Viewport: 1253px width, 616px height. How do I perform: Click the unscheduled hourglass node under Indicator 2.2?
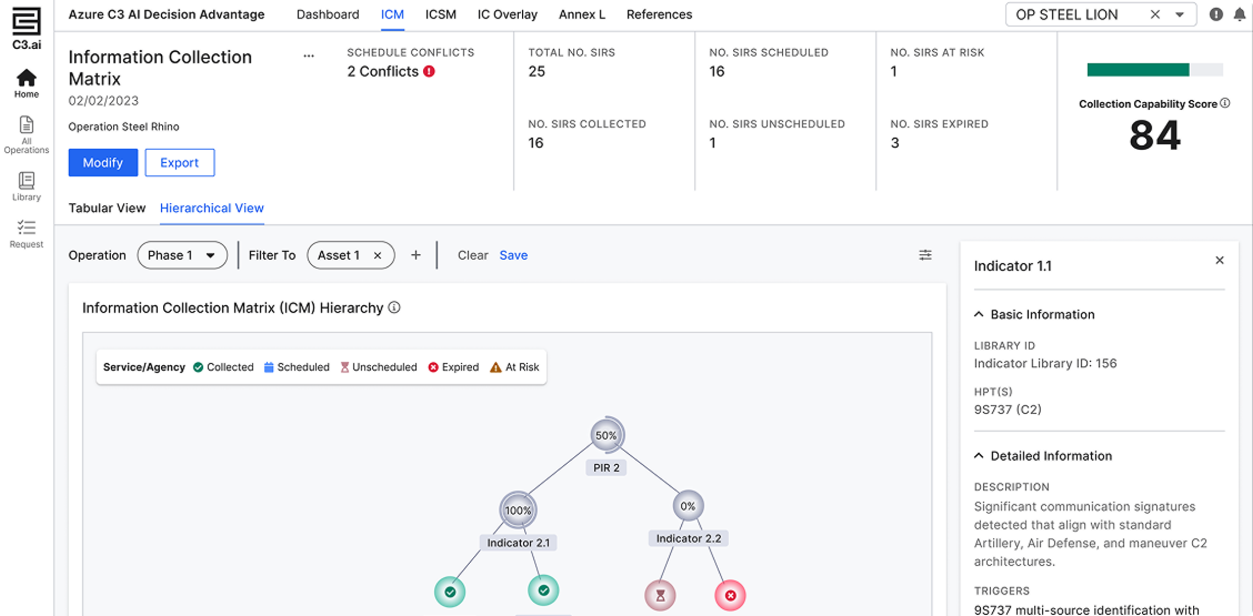click(x=660, y=595)
